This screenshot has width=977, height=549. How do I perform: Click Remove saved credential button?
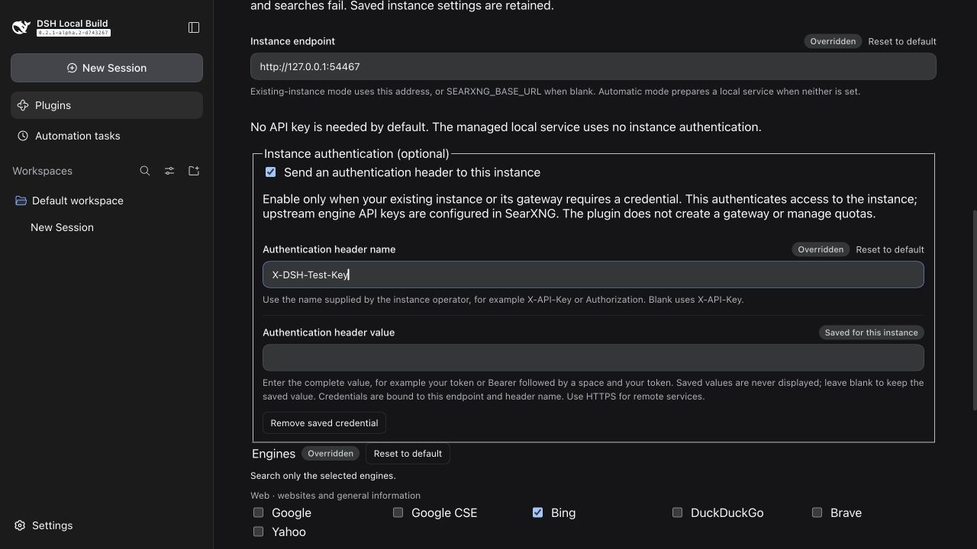324,423
